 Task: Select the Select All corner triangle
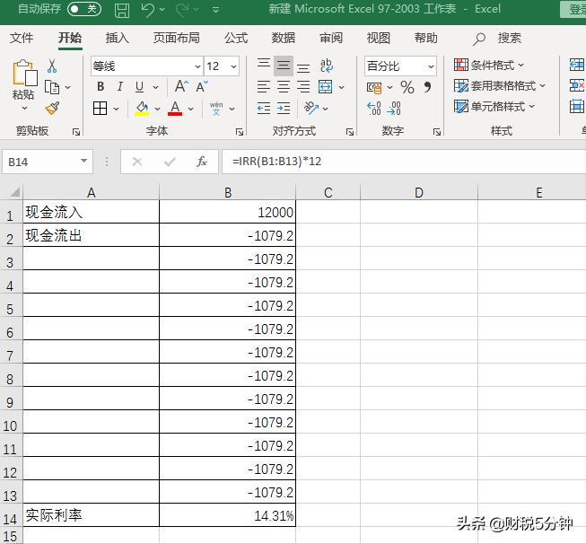point(14,192)
